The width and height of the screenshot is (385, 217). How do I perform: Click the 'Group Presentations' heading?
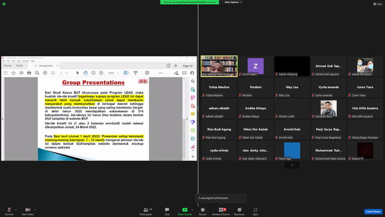pyautogui.click(x=93, y=83)
